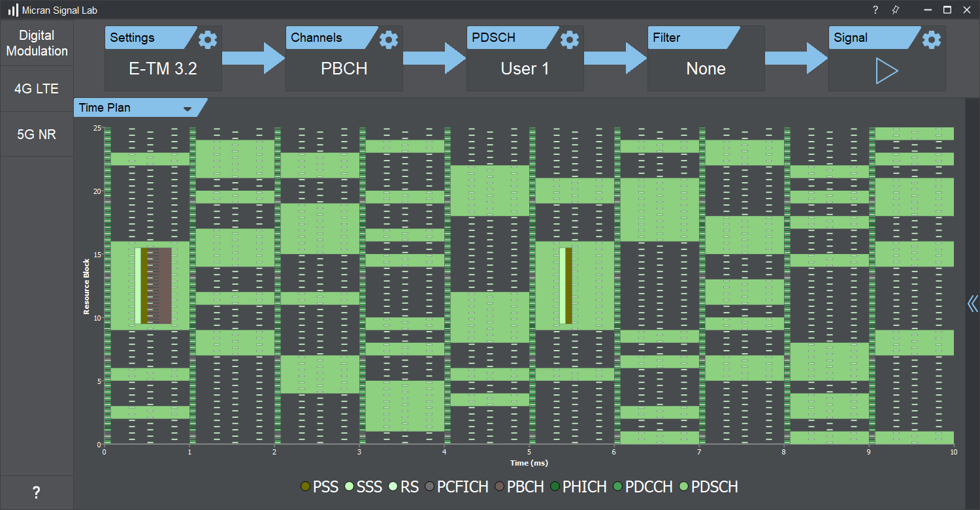Click the Signal block gear icon
This screenshot has width=980, height=510.
tap(932, 40)
